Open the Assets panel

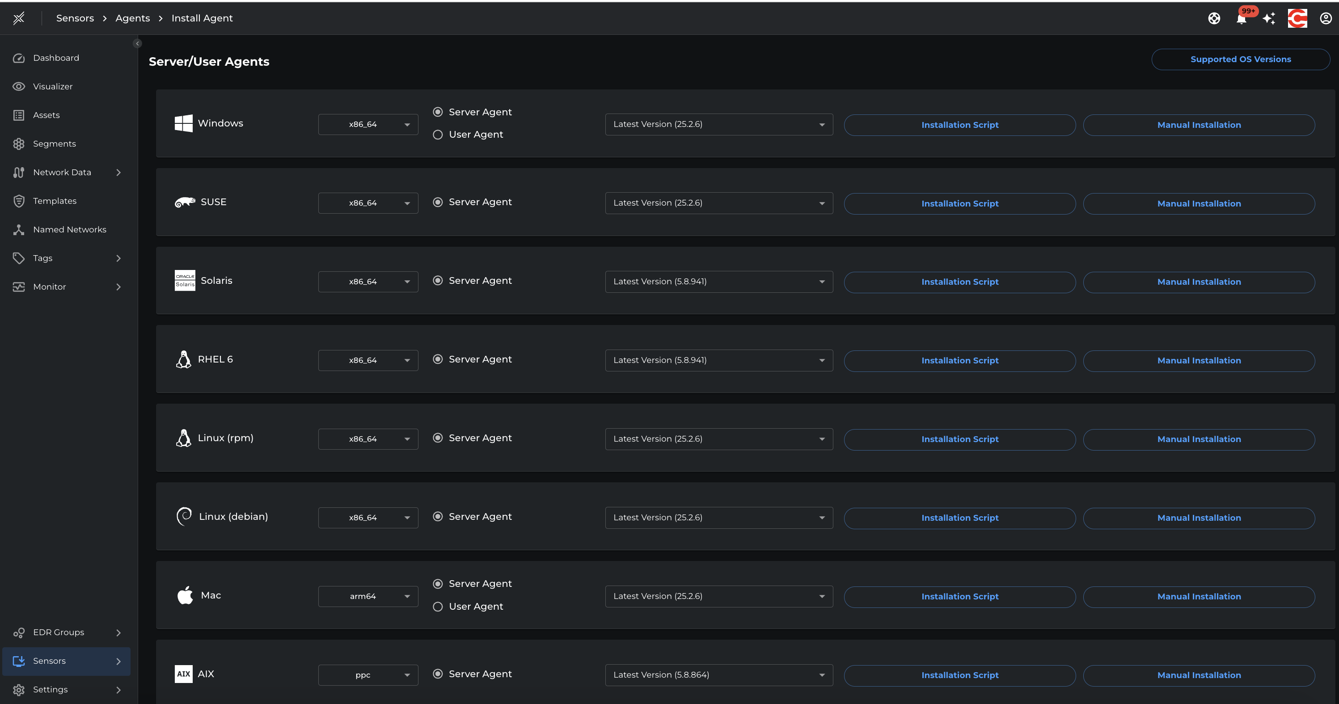(x=47, y=115)
